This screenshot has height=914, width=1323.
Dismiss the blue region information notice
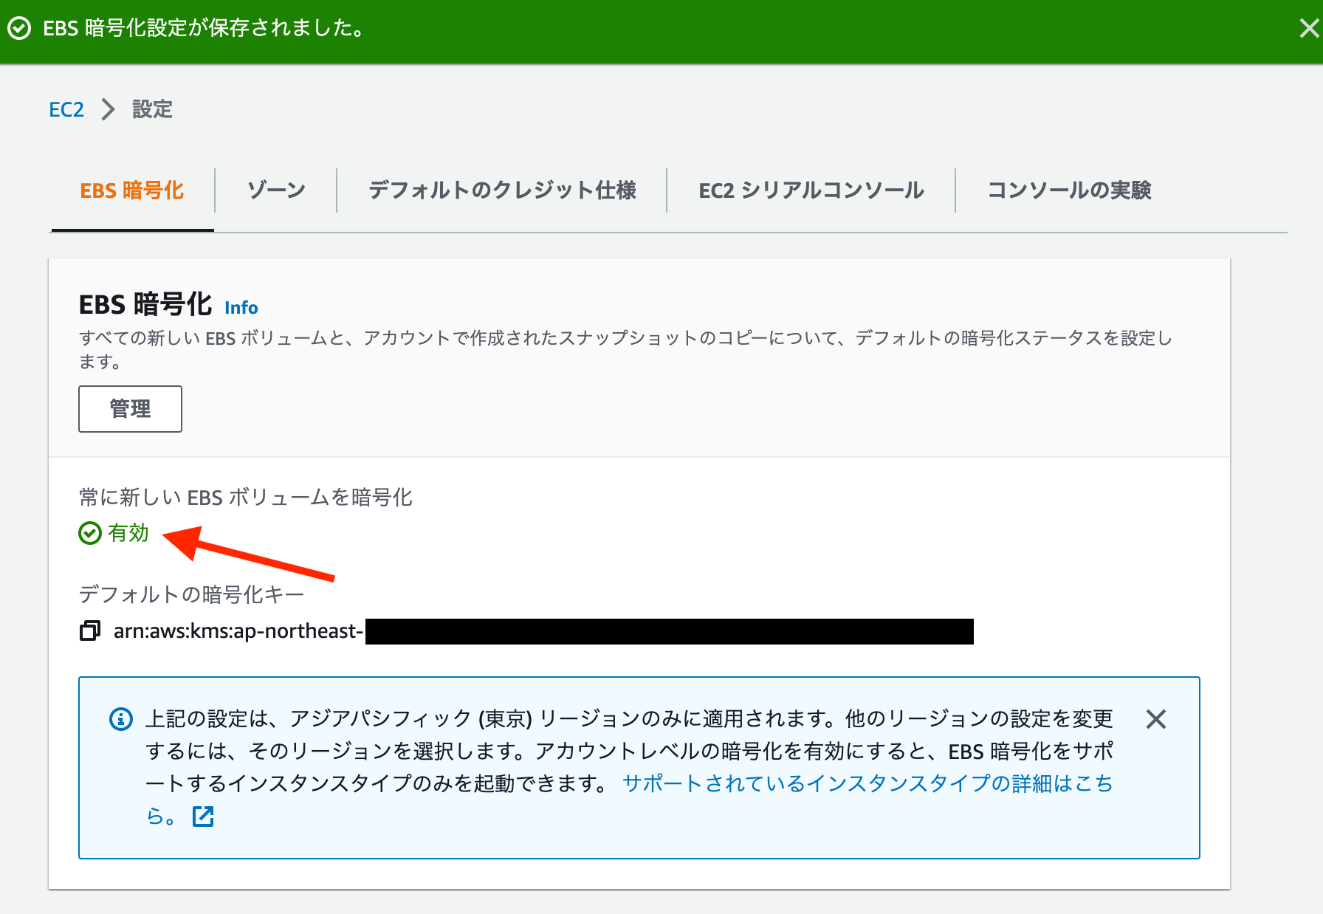coord(1156,719)
